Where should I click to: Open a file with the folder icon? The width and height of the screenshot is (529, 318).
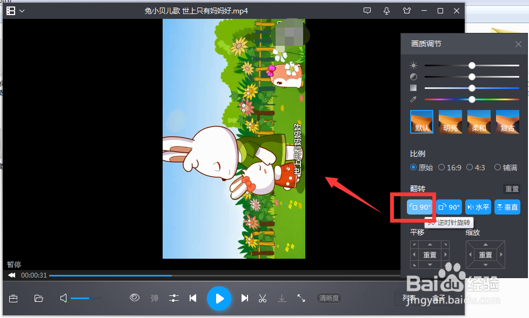click(39, 298)
